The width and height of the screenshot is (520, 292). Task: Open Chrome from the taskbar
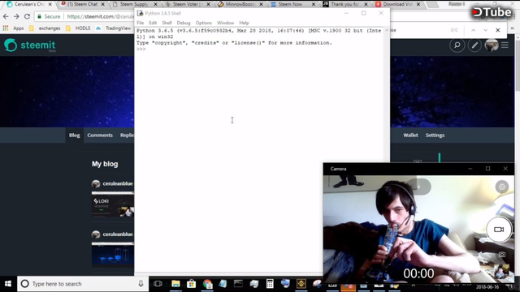click(x=207, y=284)
